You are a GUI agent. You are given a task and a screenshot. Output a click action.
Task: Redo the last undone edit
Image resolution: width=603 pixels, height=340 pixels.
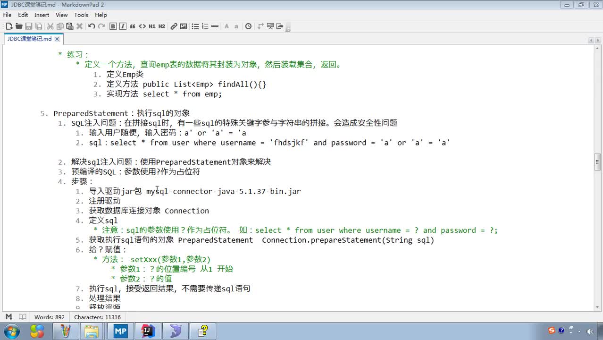pos(101,26)
